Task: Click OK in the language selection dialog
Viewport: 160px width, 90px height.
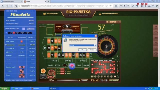Action: (82, 50)
